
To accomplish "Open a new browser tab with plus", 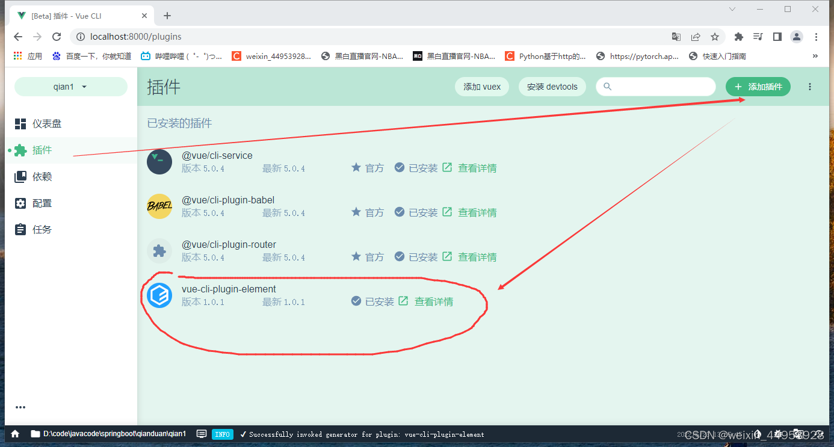I will (167, 16).
